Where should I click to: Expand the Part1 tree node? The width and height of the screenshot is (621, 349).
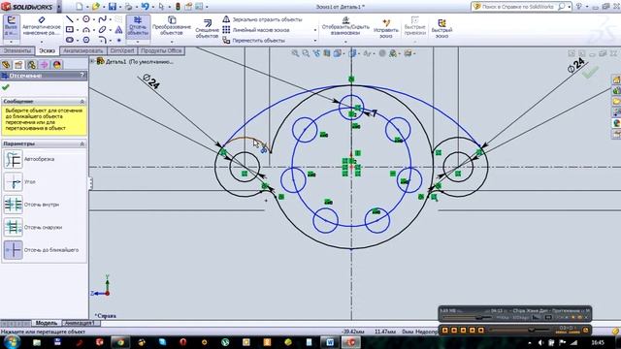[x=92, y=61]
